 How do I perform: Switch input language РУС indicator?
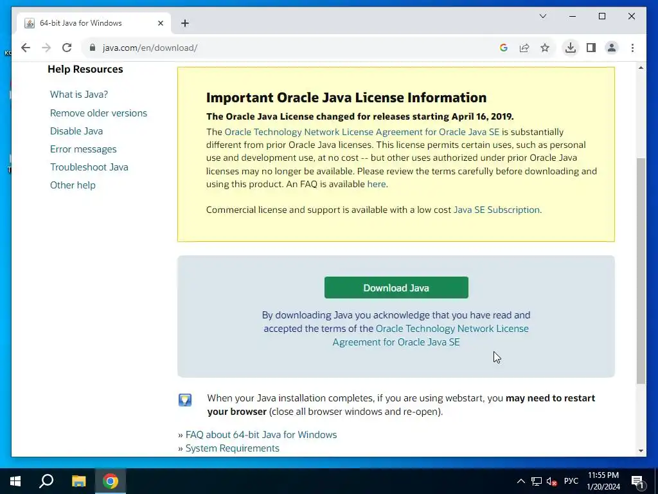(x=571, y=481)
